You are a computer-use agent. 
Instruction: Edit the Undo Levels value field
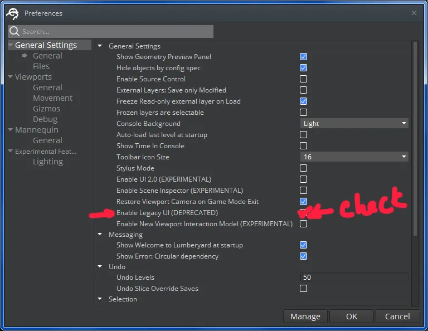(354, 278)
